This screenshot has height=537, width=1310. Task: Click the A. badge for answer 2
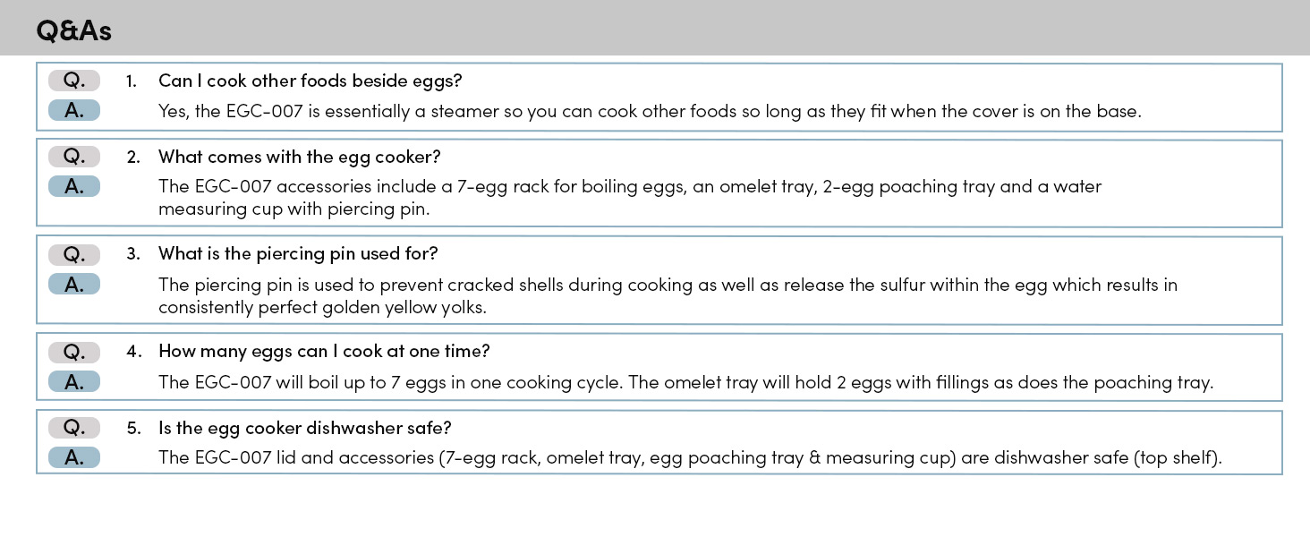[74, 186]
